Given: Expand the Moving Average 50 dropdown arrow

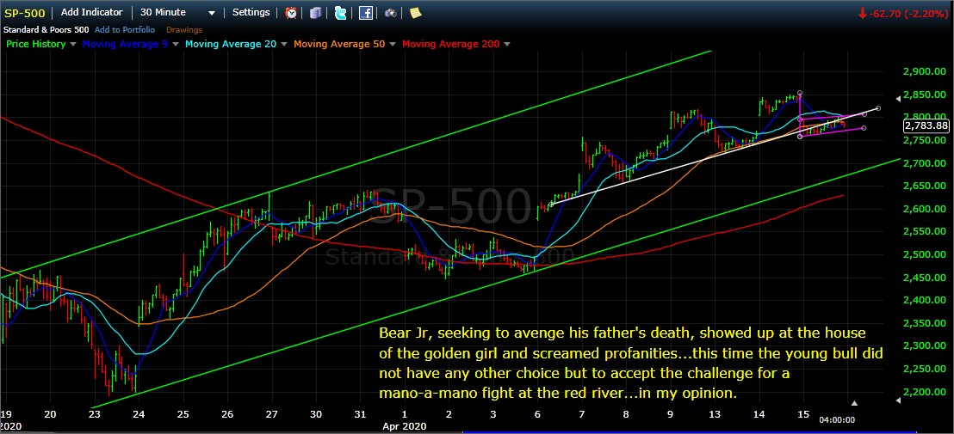Looking at the screenshot, I should click(x=393, y=44).
